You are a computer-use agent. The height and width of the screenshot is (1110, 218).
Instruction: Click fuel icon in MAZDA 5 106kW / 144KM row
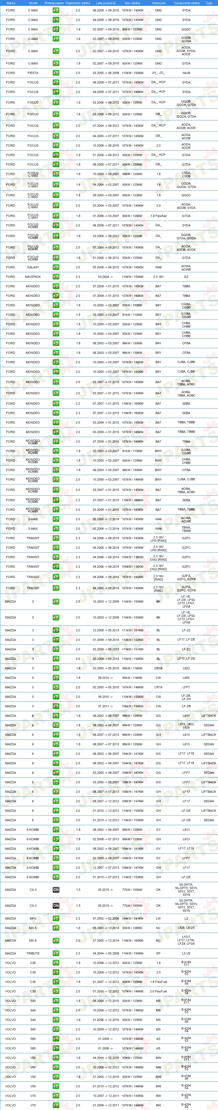click(56, 706)
